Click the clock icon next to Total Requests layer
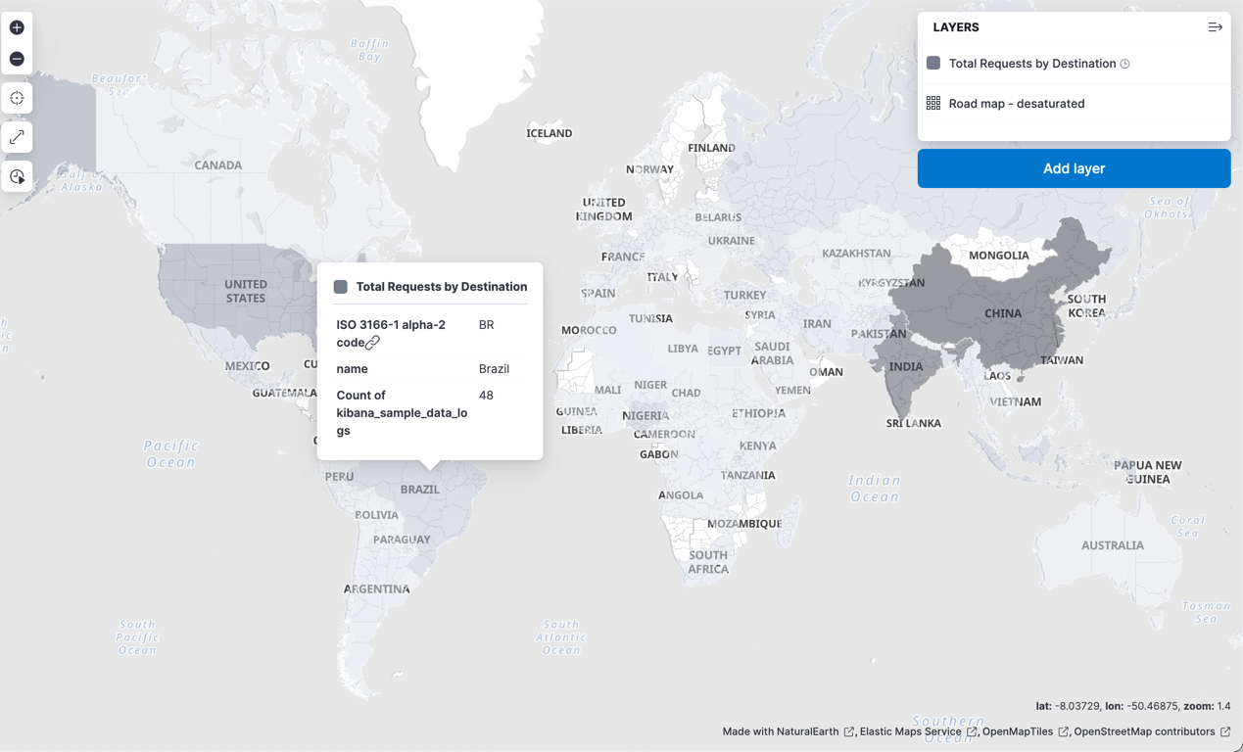This screenshot has width=1243, height=752. (1125, 64)
